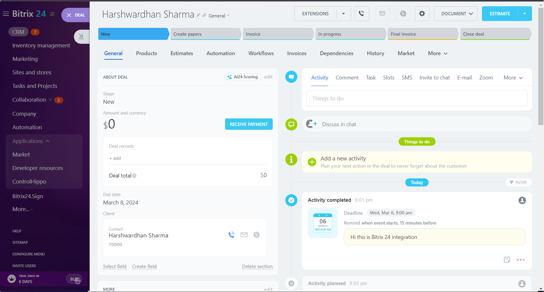This screenshot has width=544, height=292.
Task: Switch to the Products tab
Action: pos(146,53)
